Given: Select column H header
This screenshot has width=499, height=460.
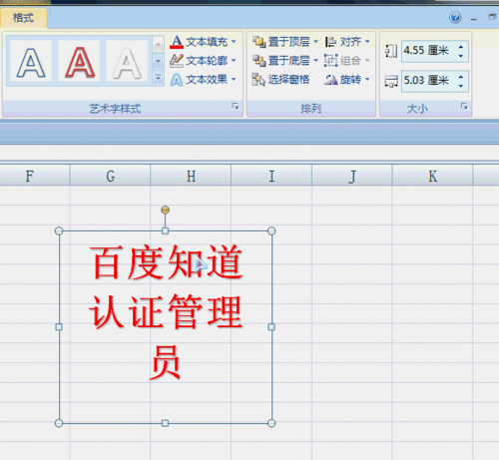Looking at the screenshot, I should [191, 176].
